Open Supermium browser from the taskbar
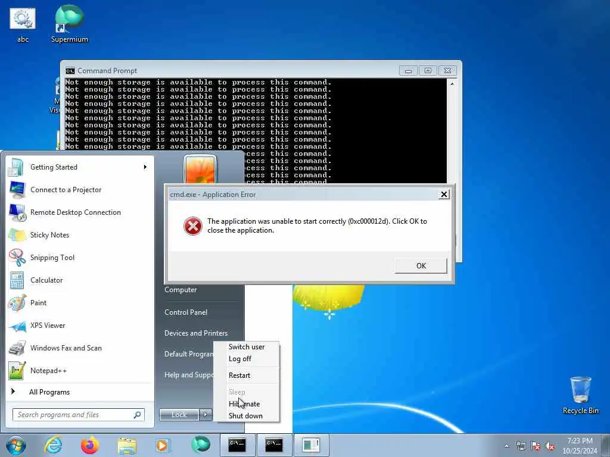 tap(200, 445)
